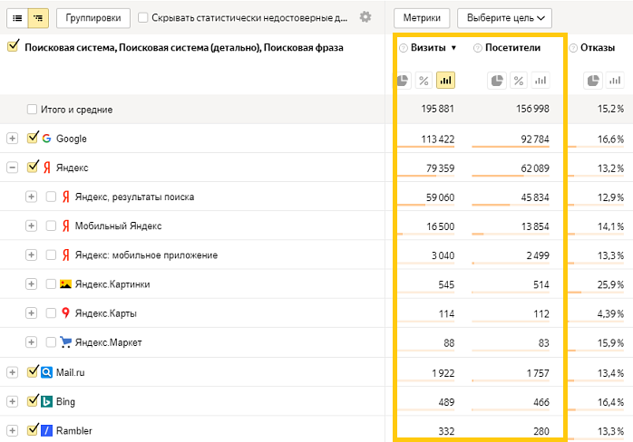Click the Яндекс row logo icon

pos(47,168)
